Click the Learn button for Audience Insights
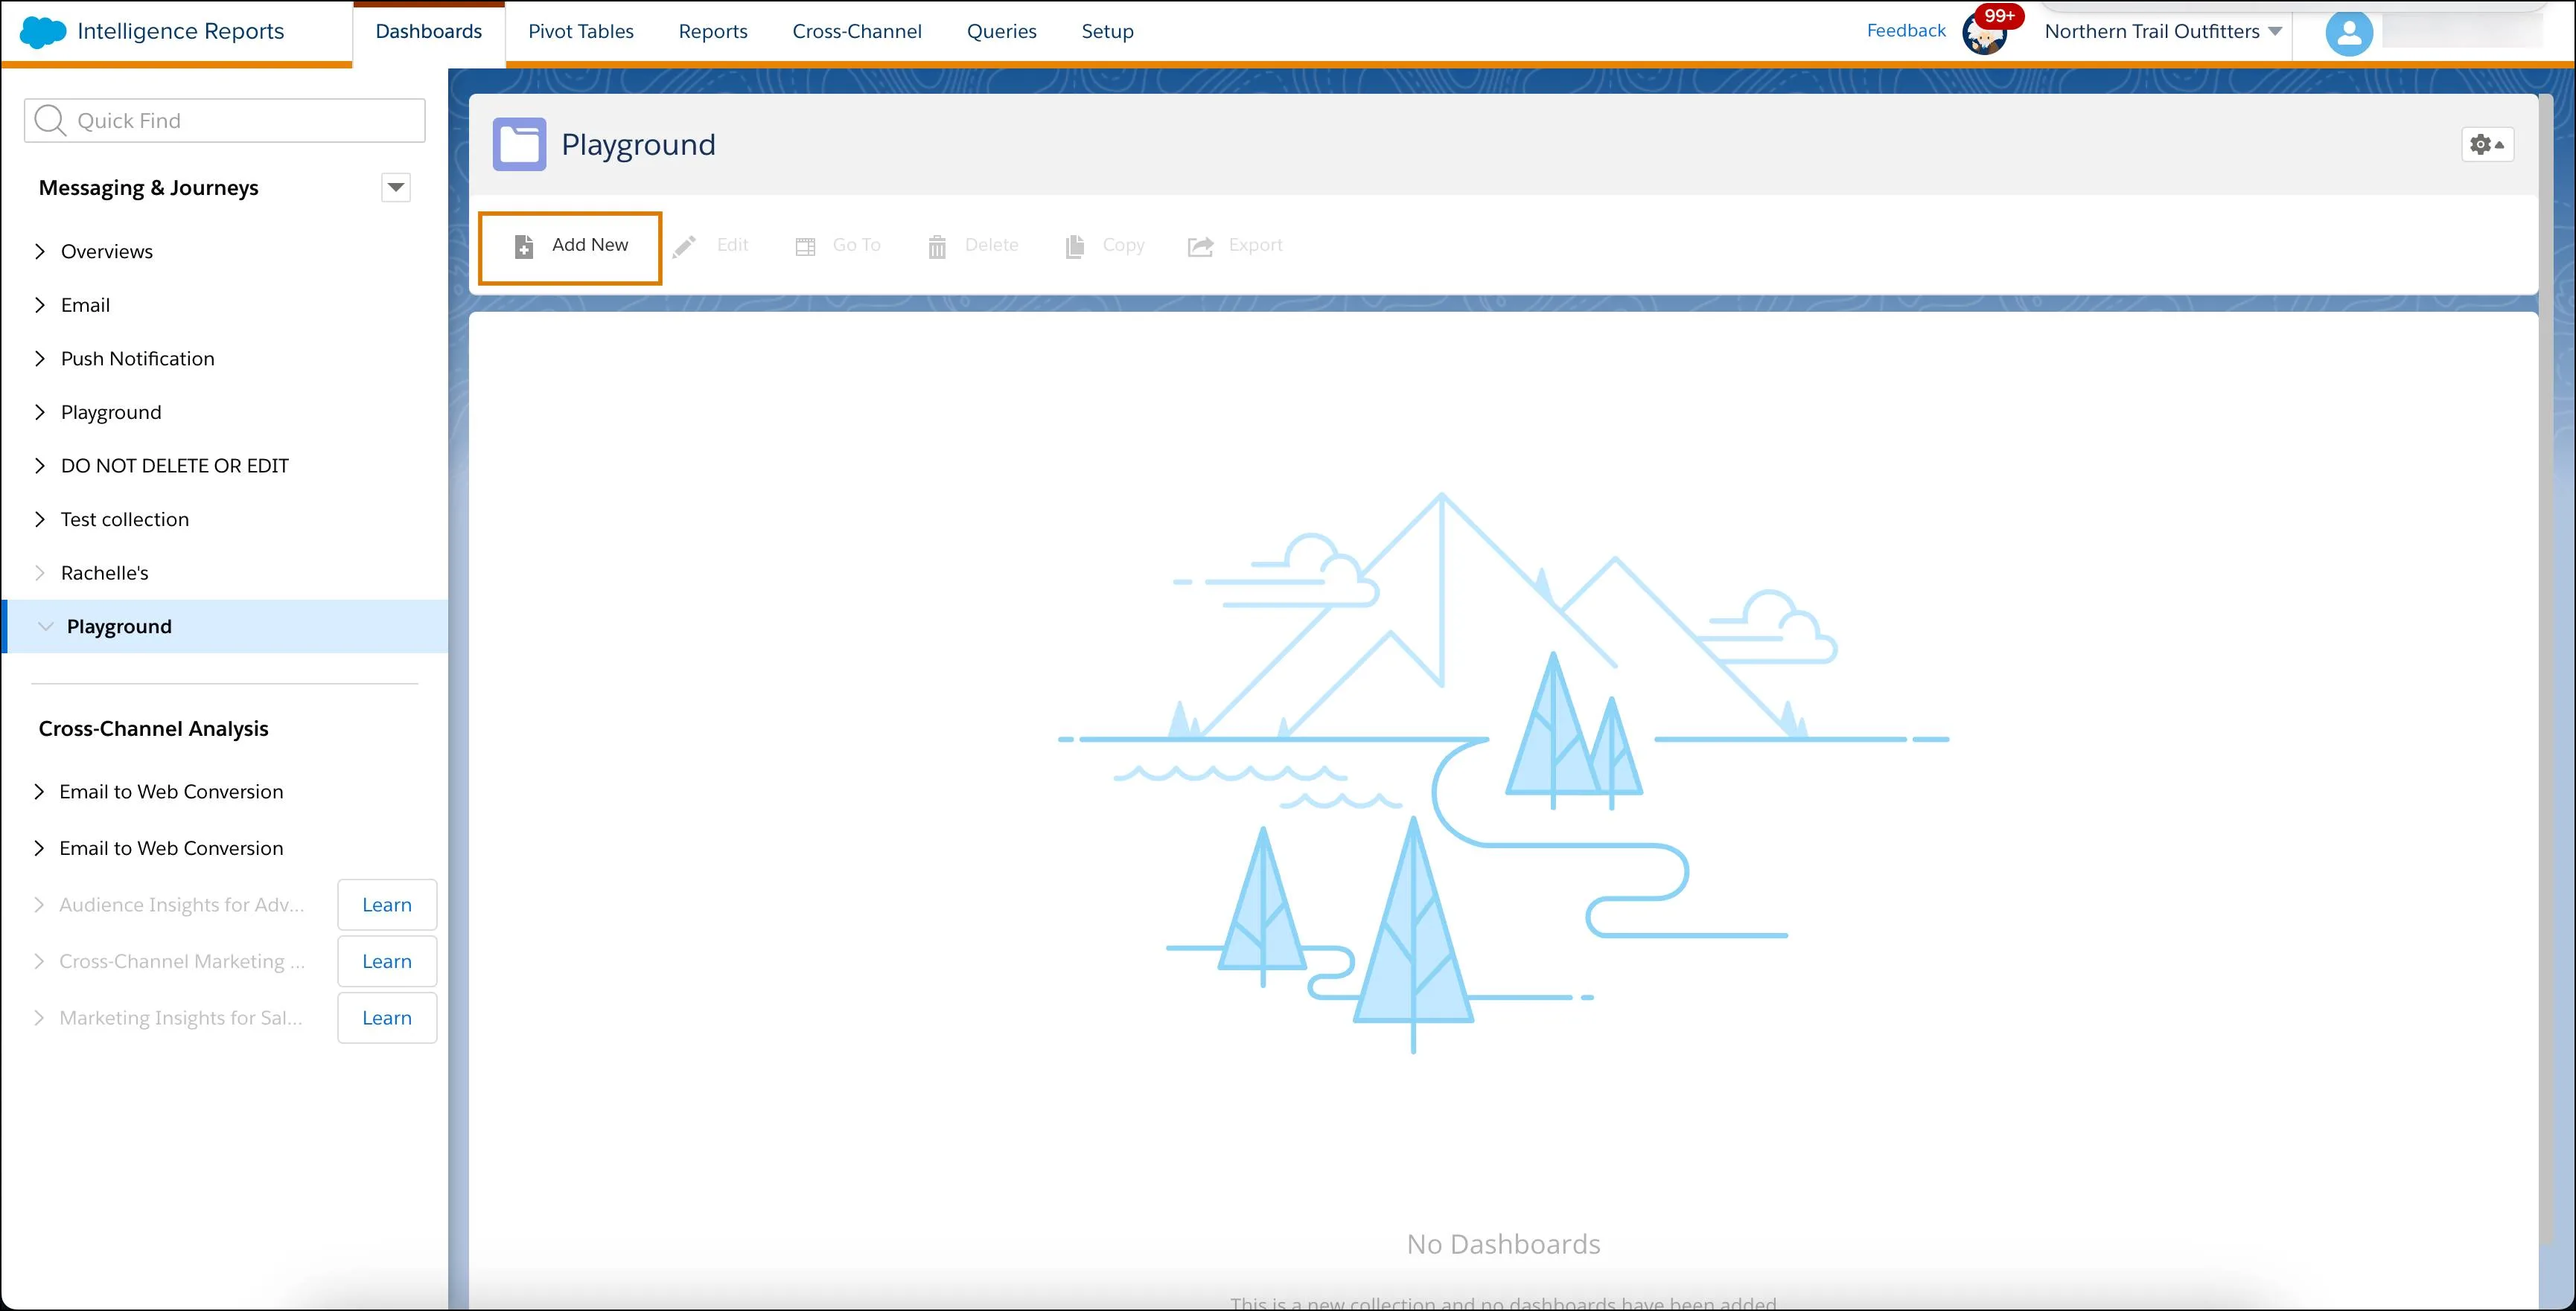 (x=386, y=903)
